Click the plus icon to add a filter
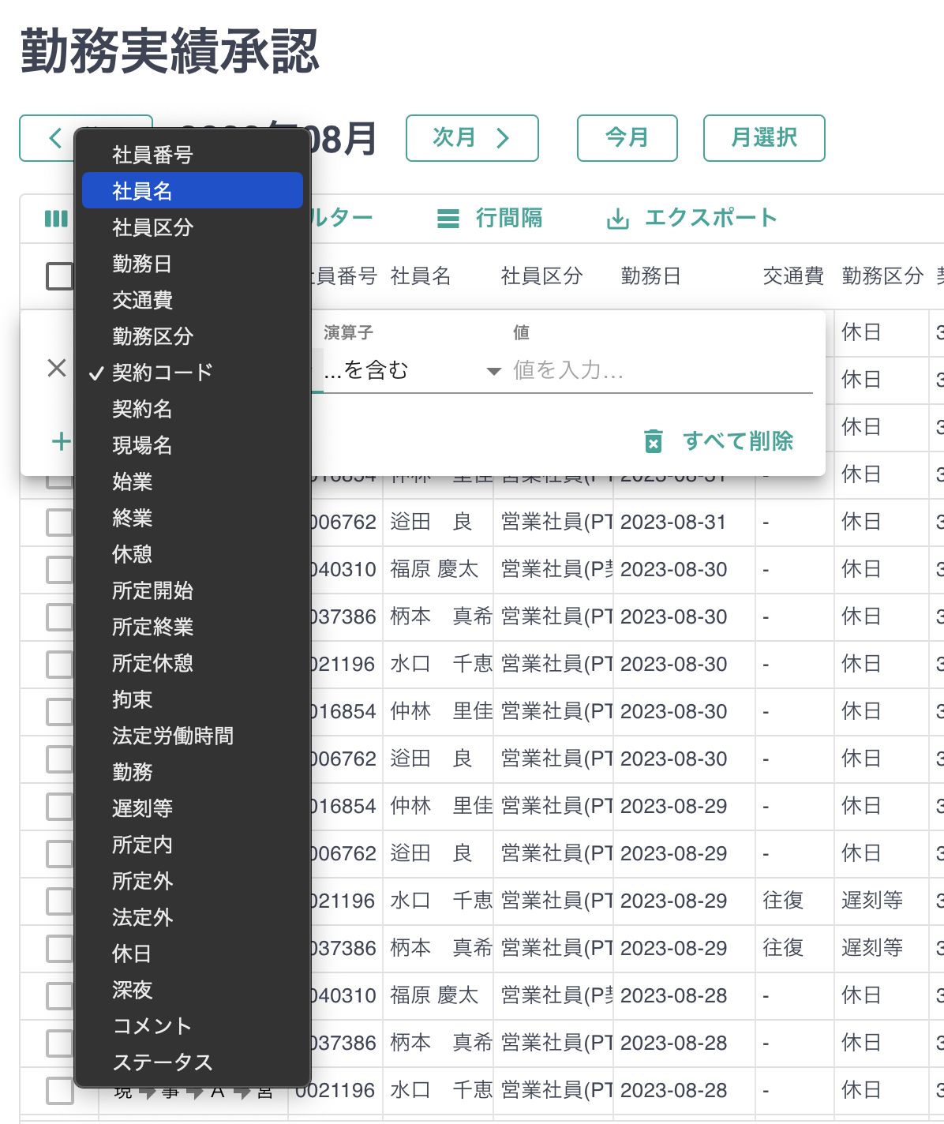944x1124 pixels. [x=61, y=441]
